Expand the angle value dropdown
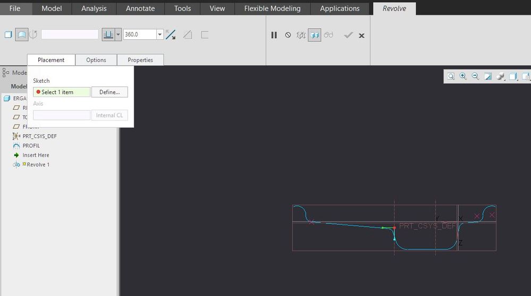 click(x=160, y=34)
